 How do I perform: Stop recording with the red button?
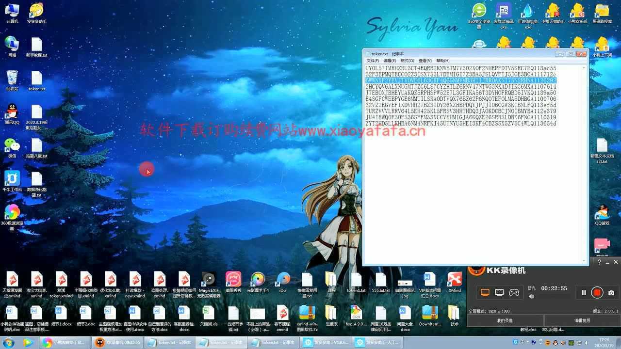coord(597,292)
